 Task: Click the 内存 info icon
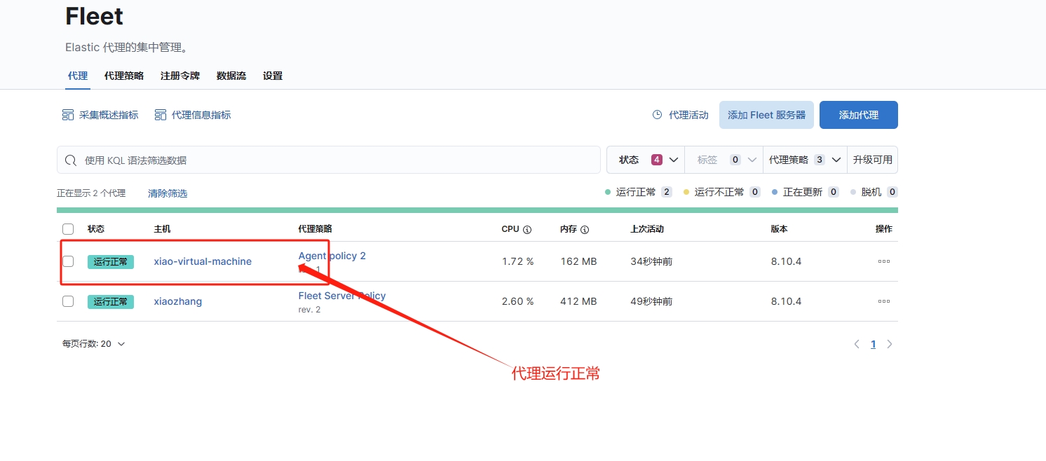(585, 230)
